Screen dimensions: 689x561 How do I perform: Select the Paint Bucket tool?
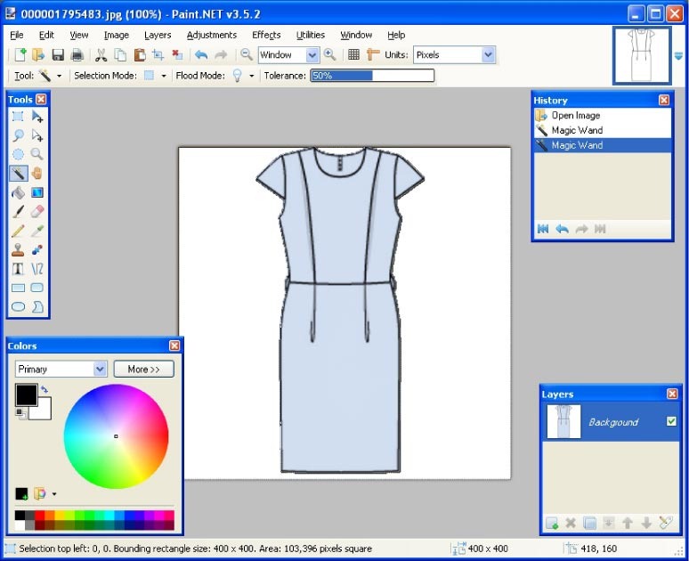(x=18, y=192)
